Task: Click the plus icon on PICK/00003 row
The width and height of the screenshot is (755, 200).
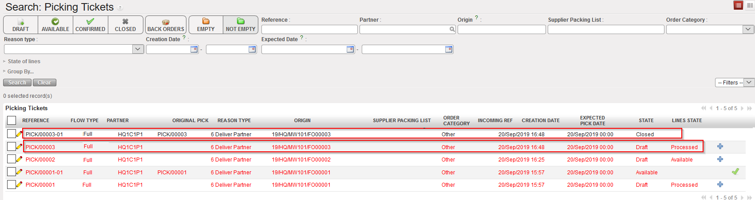Action: pos(720,146)
